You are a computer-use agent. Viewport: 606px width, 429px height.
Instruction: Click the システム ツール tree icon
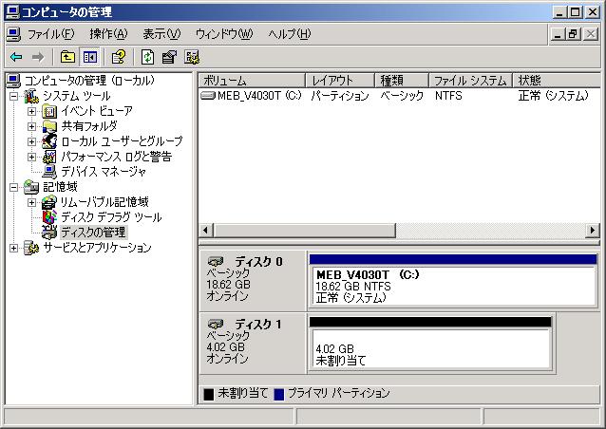[31, 96]
